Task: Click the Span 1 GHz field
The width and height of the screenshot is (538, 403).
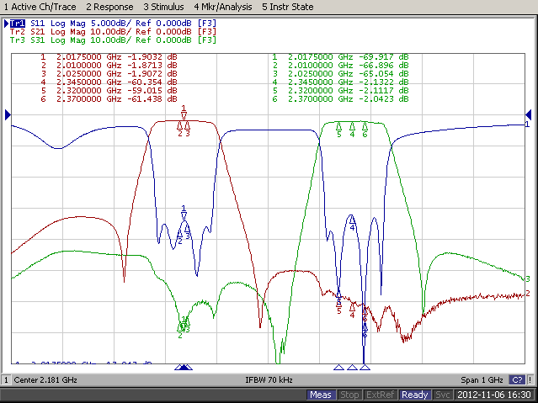Action: [x=482, y=380]
